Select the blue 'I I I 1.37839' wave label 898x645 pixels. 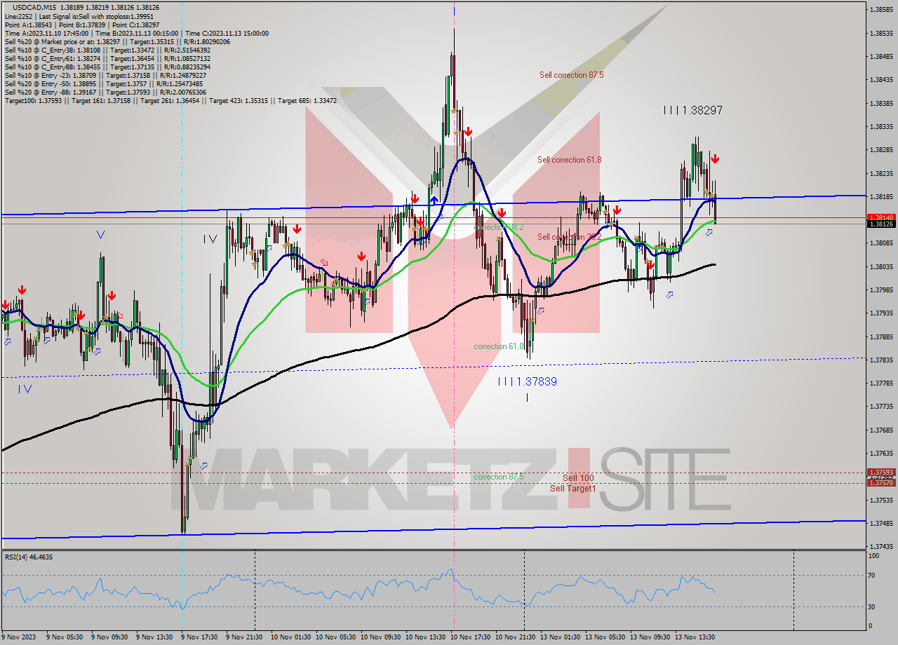(x=527, y=381)
